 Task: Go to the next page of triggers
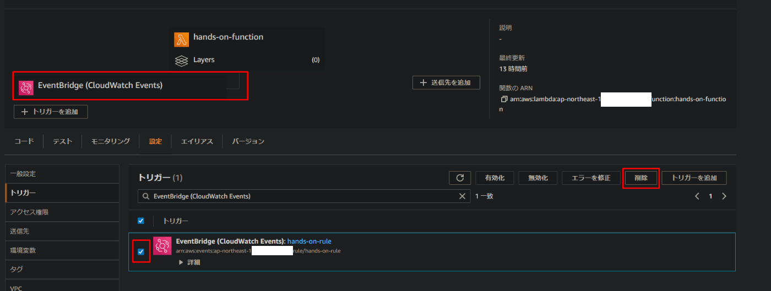(x=724, y=196)
